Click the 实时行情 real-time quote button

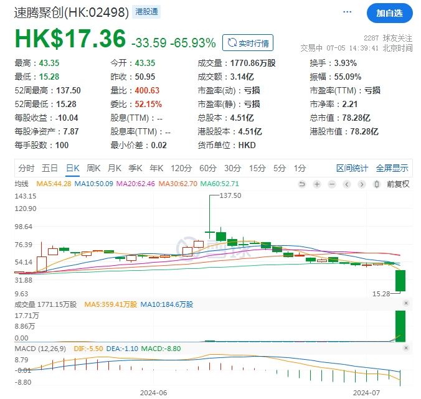tap(248, 43)
